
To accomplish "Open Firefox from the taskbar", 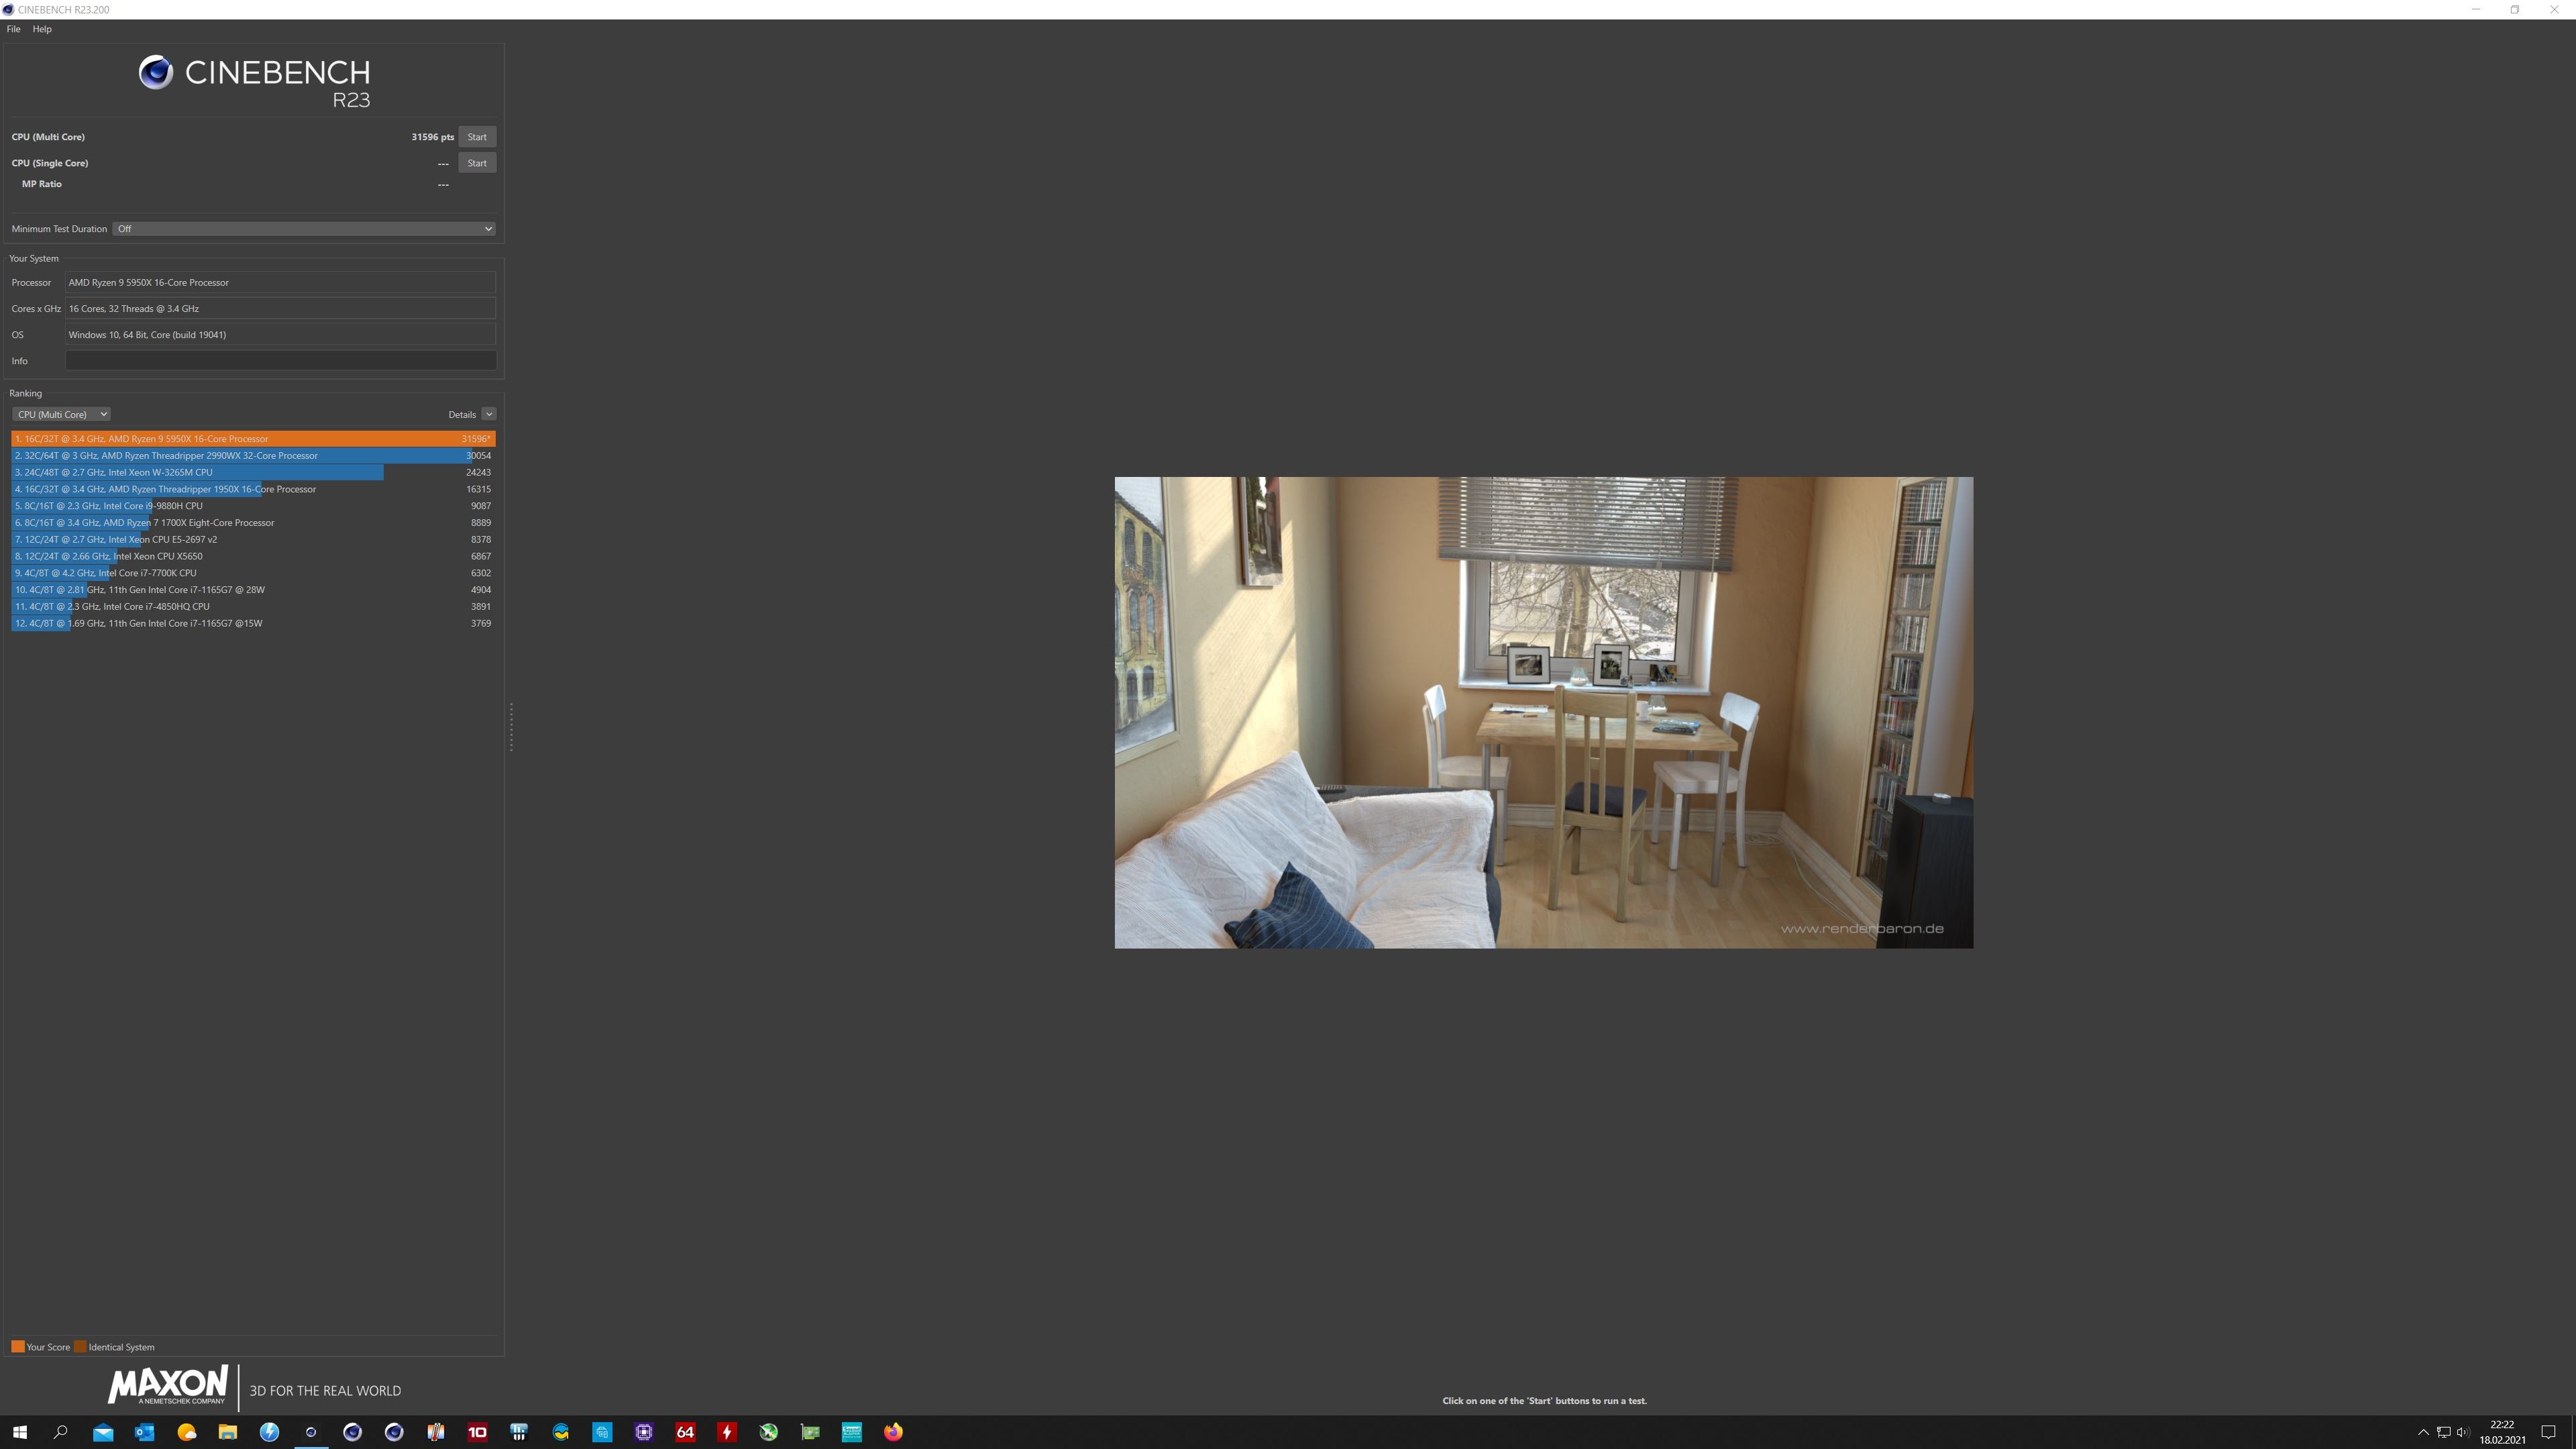I will (x=893, y=1432).
